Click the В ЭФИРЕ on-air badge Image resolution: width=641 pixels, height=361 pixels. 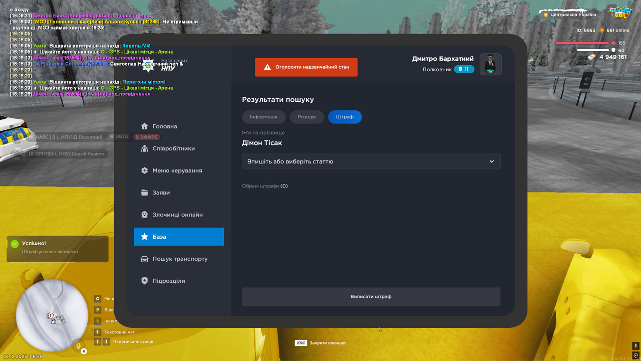pos(146,137)
